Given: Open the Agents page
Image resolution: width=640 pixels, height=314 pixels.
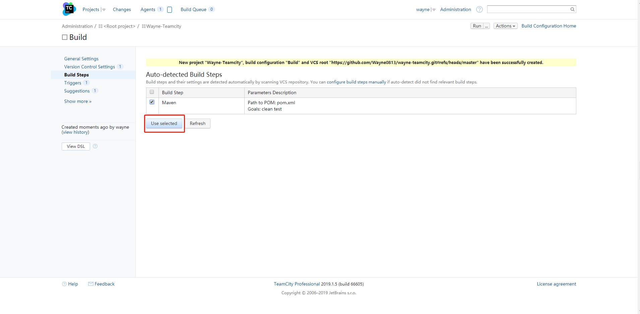Looking at the screenshot, I should (148, 9).
